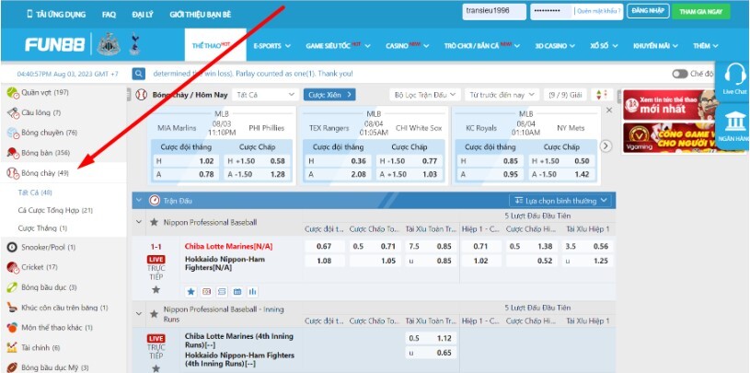The width and height of the screenshot is (750, 373).
Task: Click the THAM GIA NGAY button
Action: (x=699, y=11)
